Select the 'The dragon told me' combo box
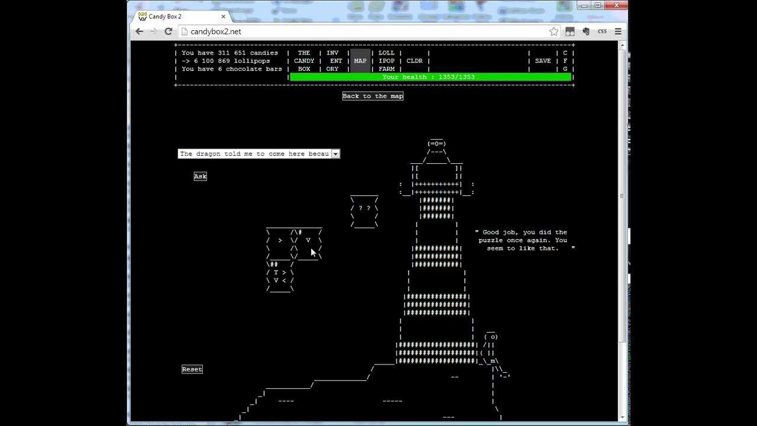Viewport: 757px width, 426px height. (x=254, y=154)
